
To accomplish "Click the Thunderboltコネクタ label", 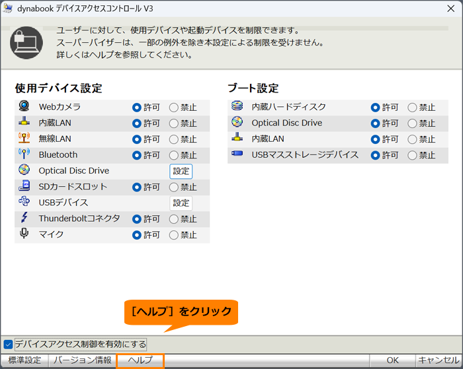I will coord(79,218).
